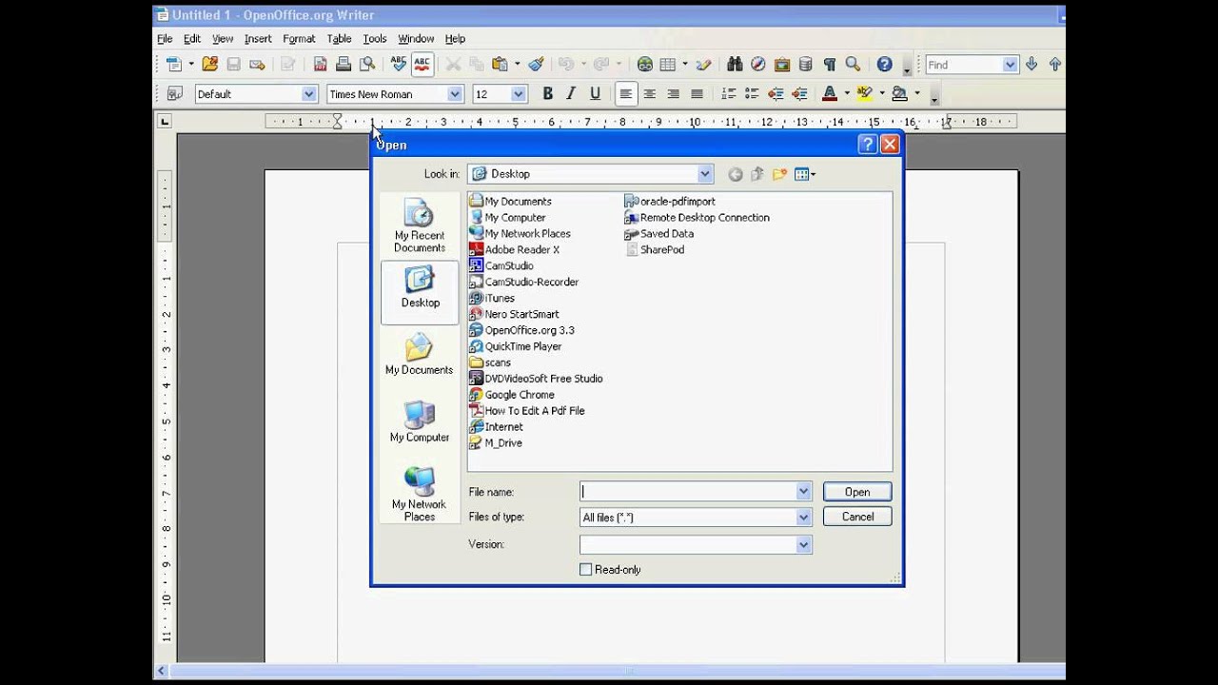Click the Export as PDF toolbar icon
The width and height of the screenshot is (1218, 685).
pos(320,65)
